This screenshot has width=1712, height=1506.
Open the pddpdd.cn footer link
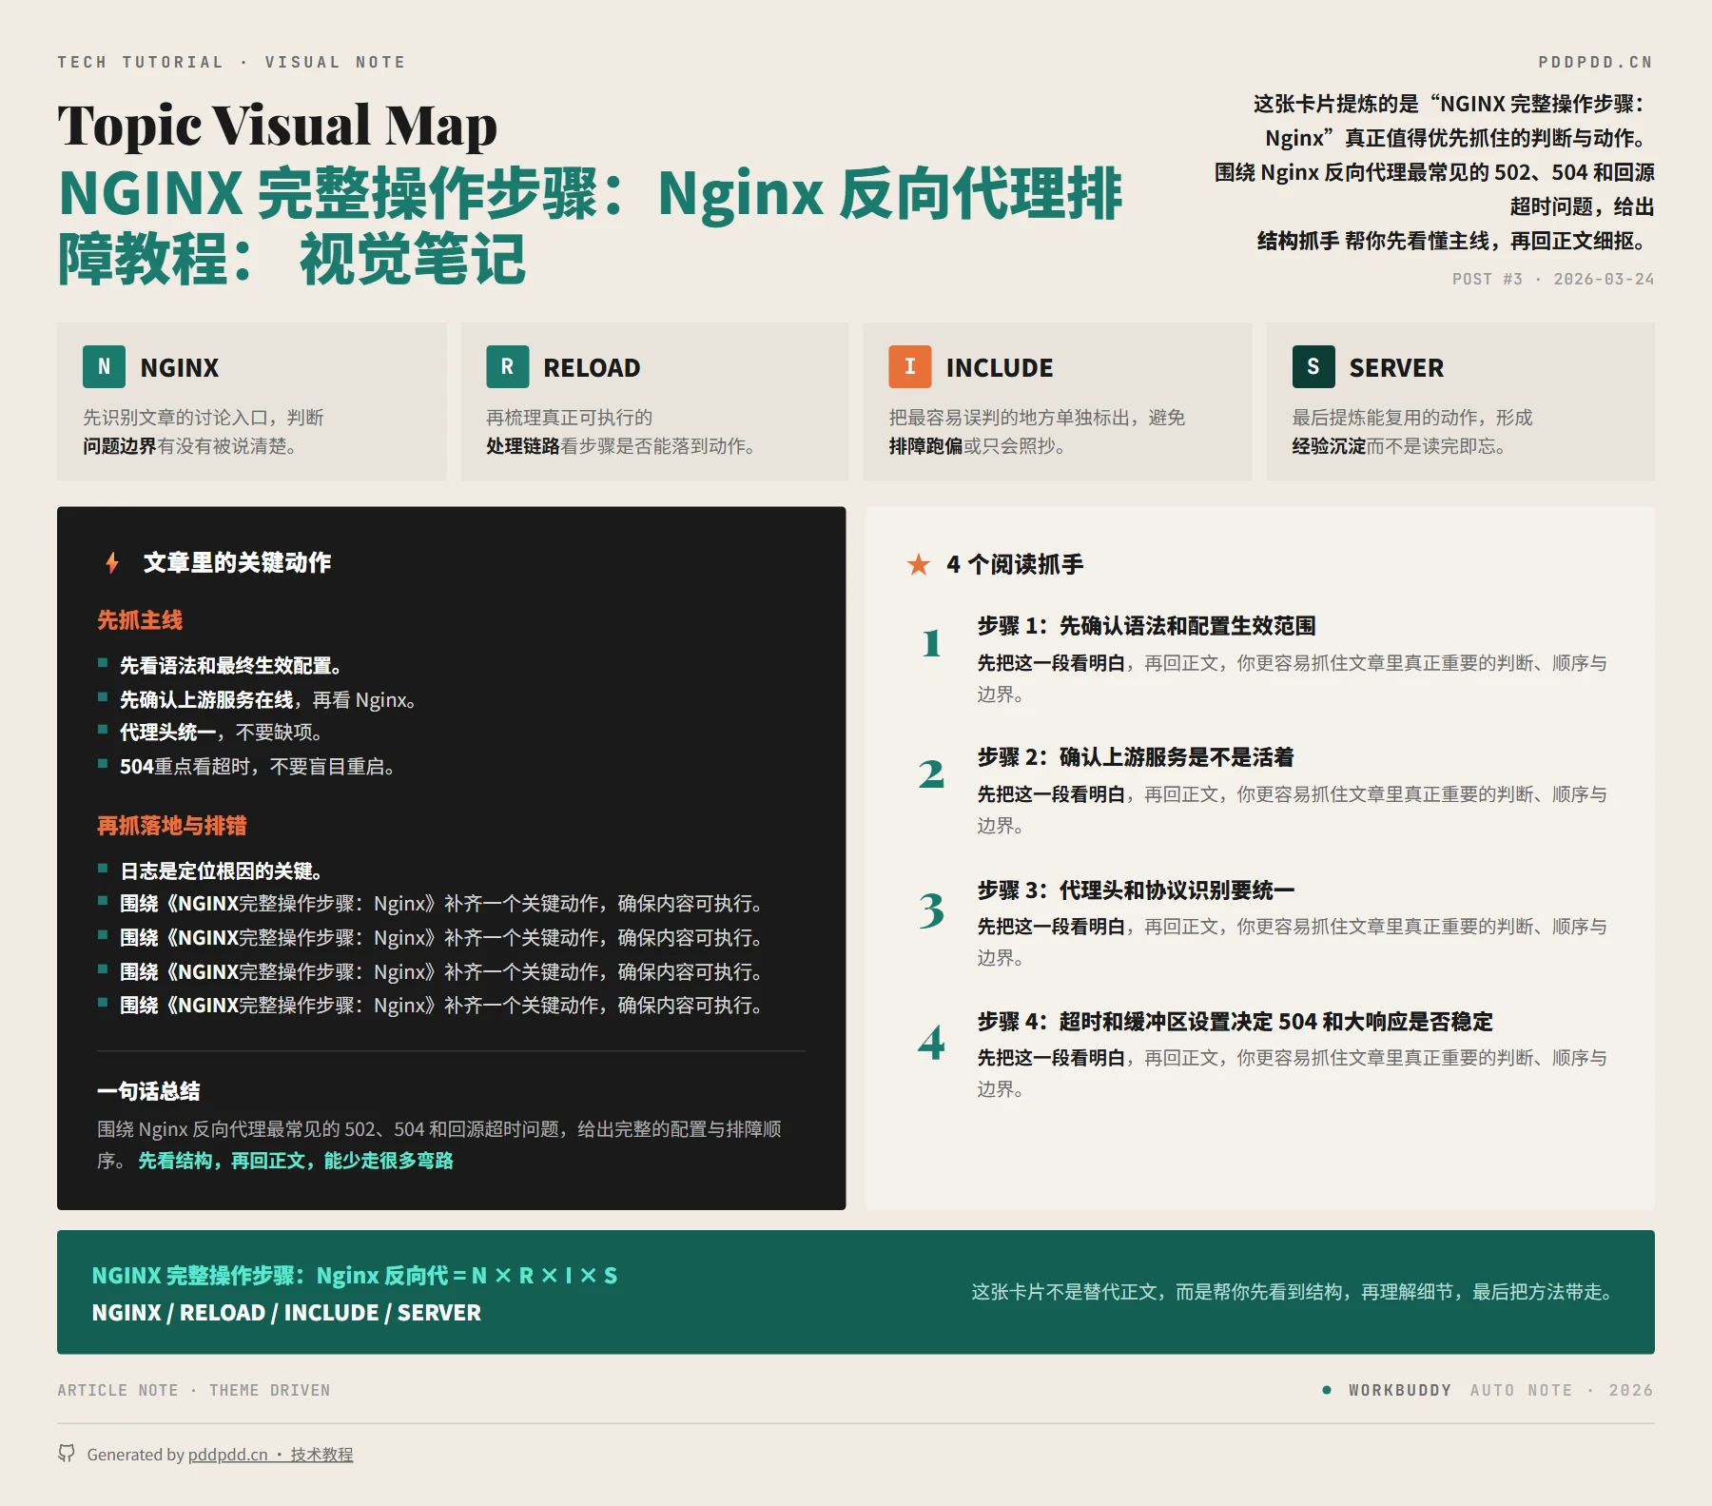coord(228,1455)
